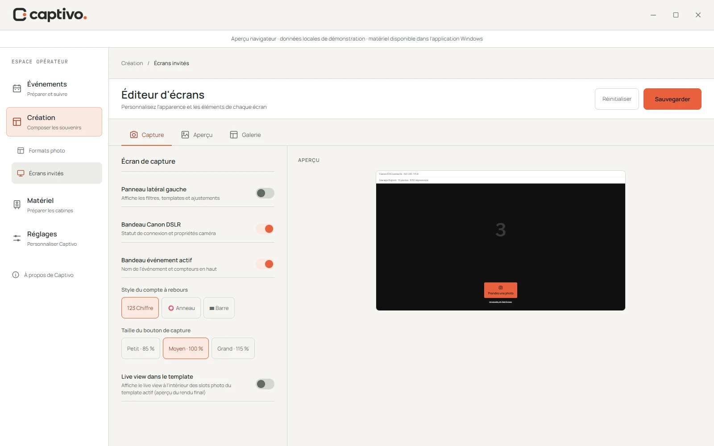Click the sliders icon beside Réglages
The image size is (714, 446).
[x=17, y=238]
